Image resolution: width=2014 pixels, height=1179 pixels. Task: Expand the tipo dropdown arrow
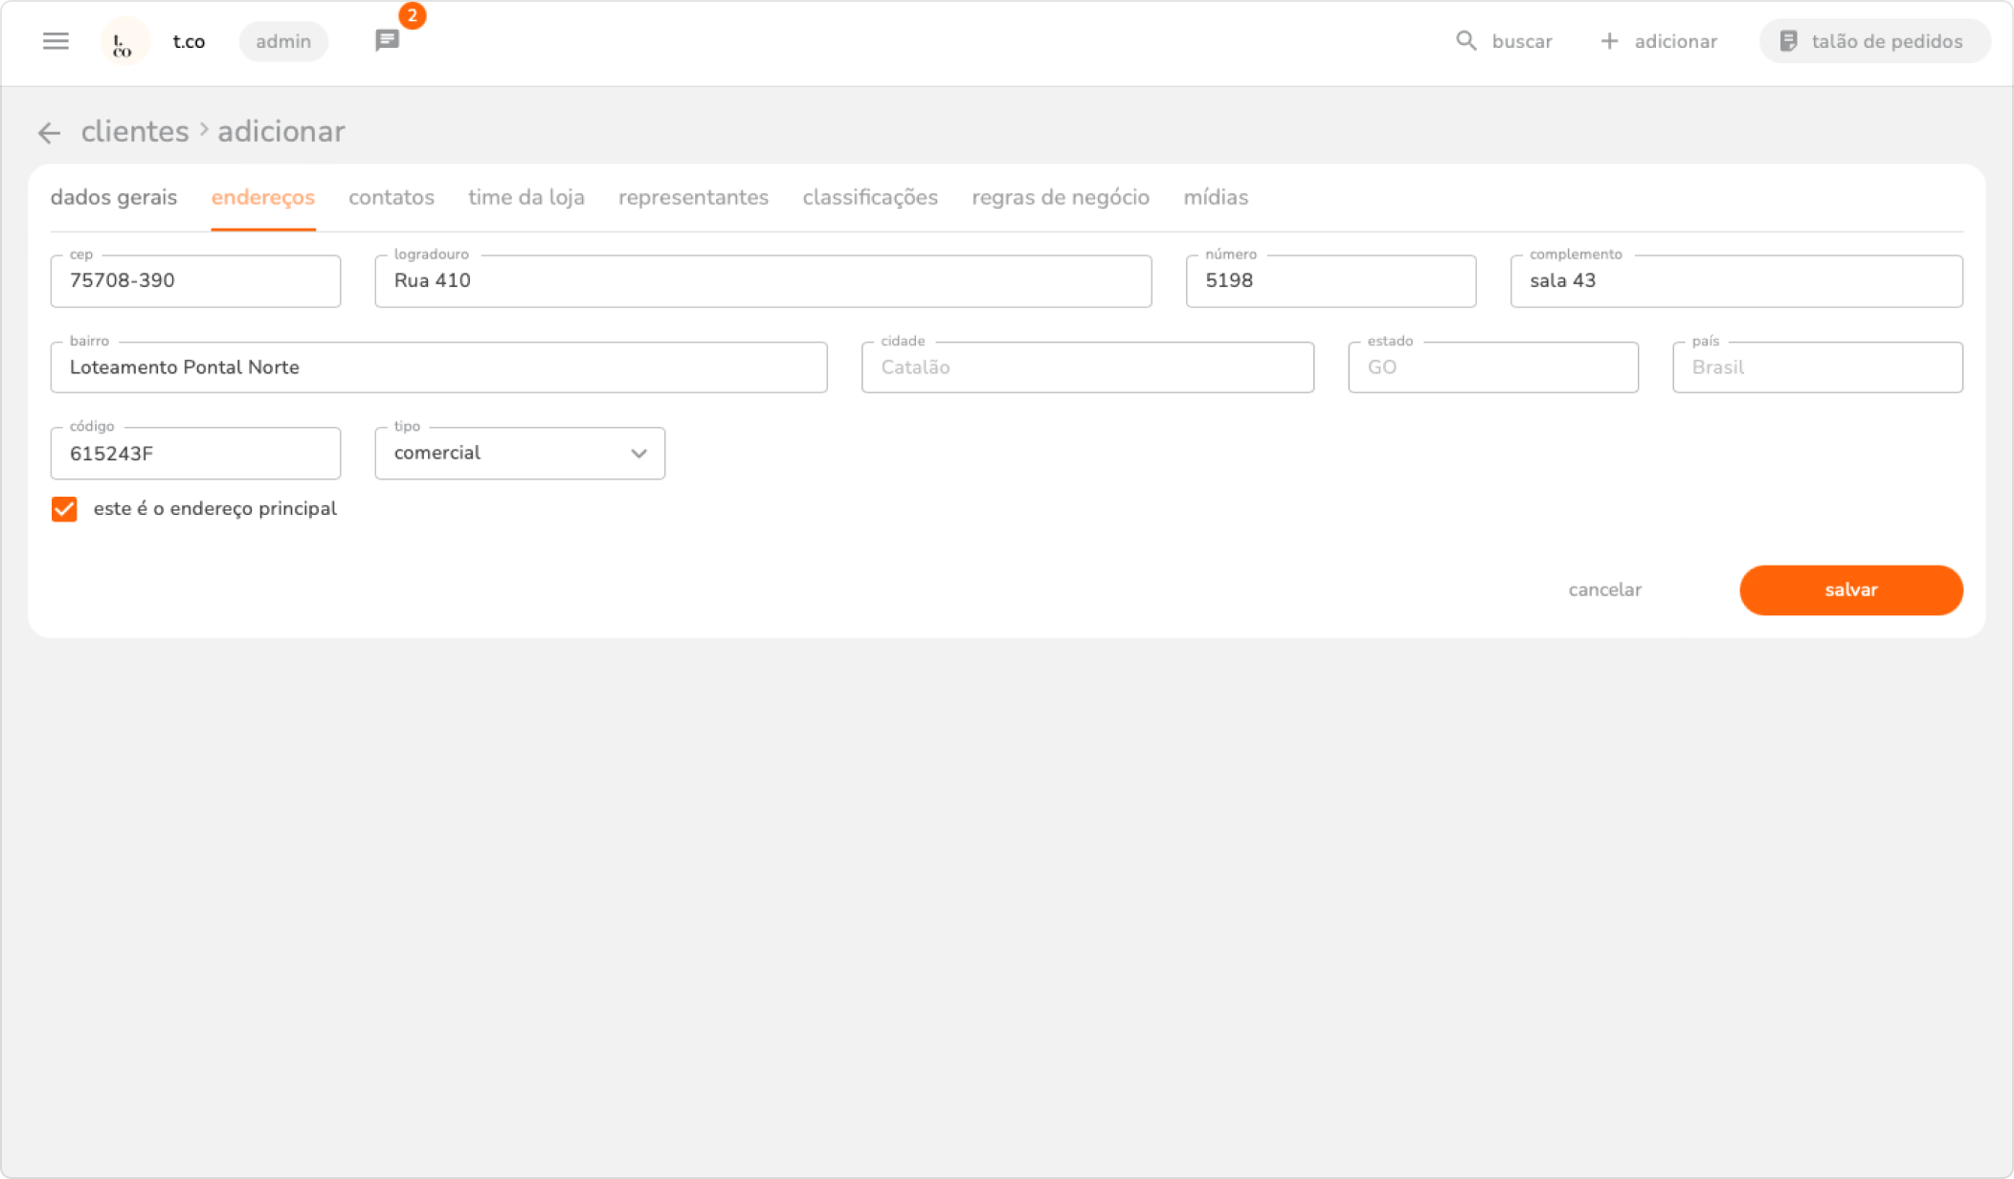638,454
